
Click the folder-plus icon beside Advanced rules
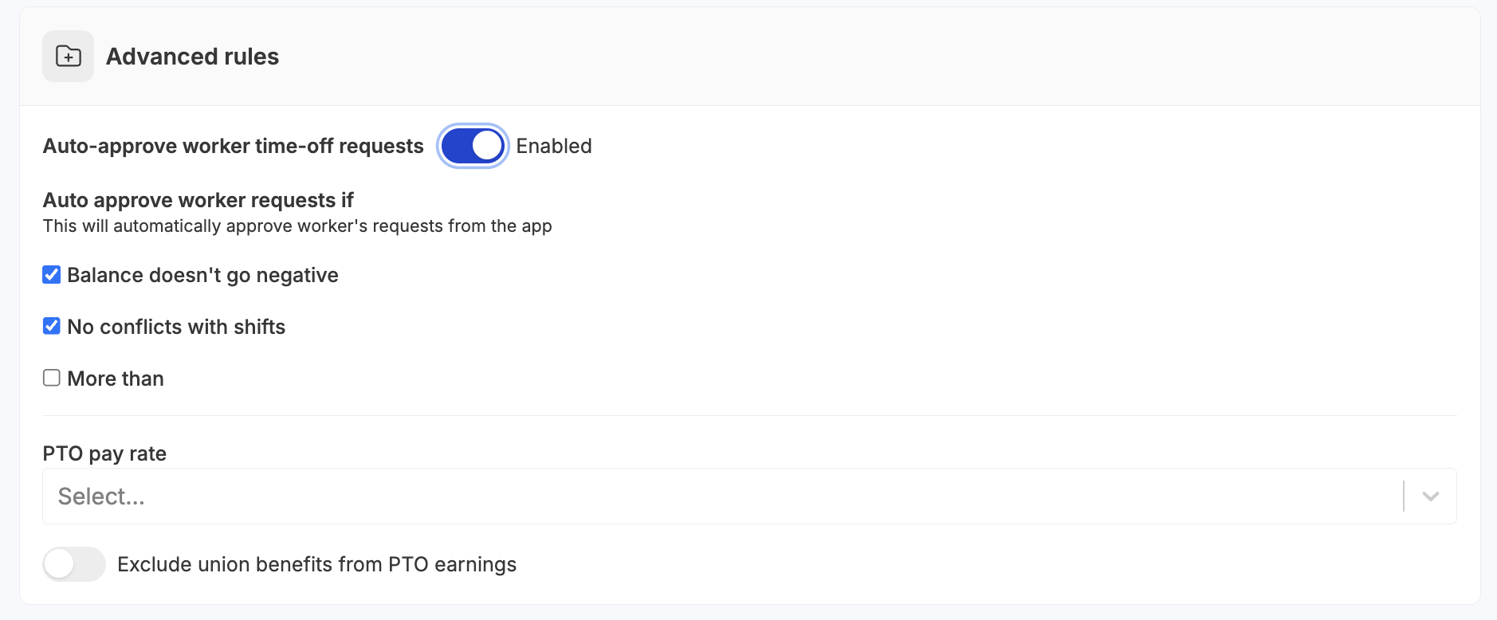click(68, 57)
